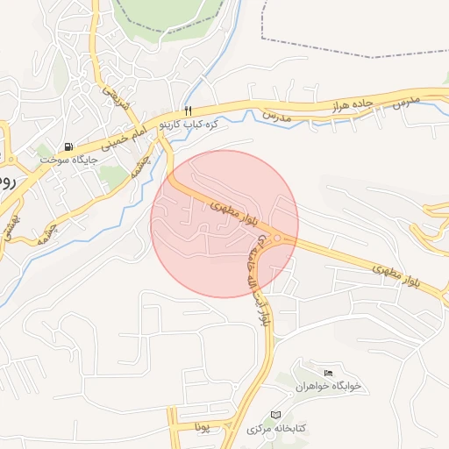Select the بلوار مطهری label inside the red circle
The image size is (449, 449).
234,213
